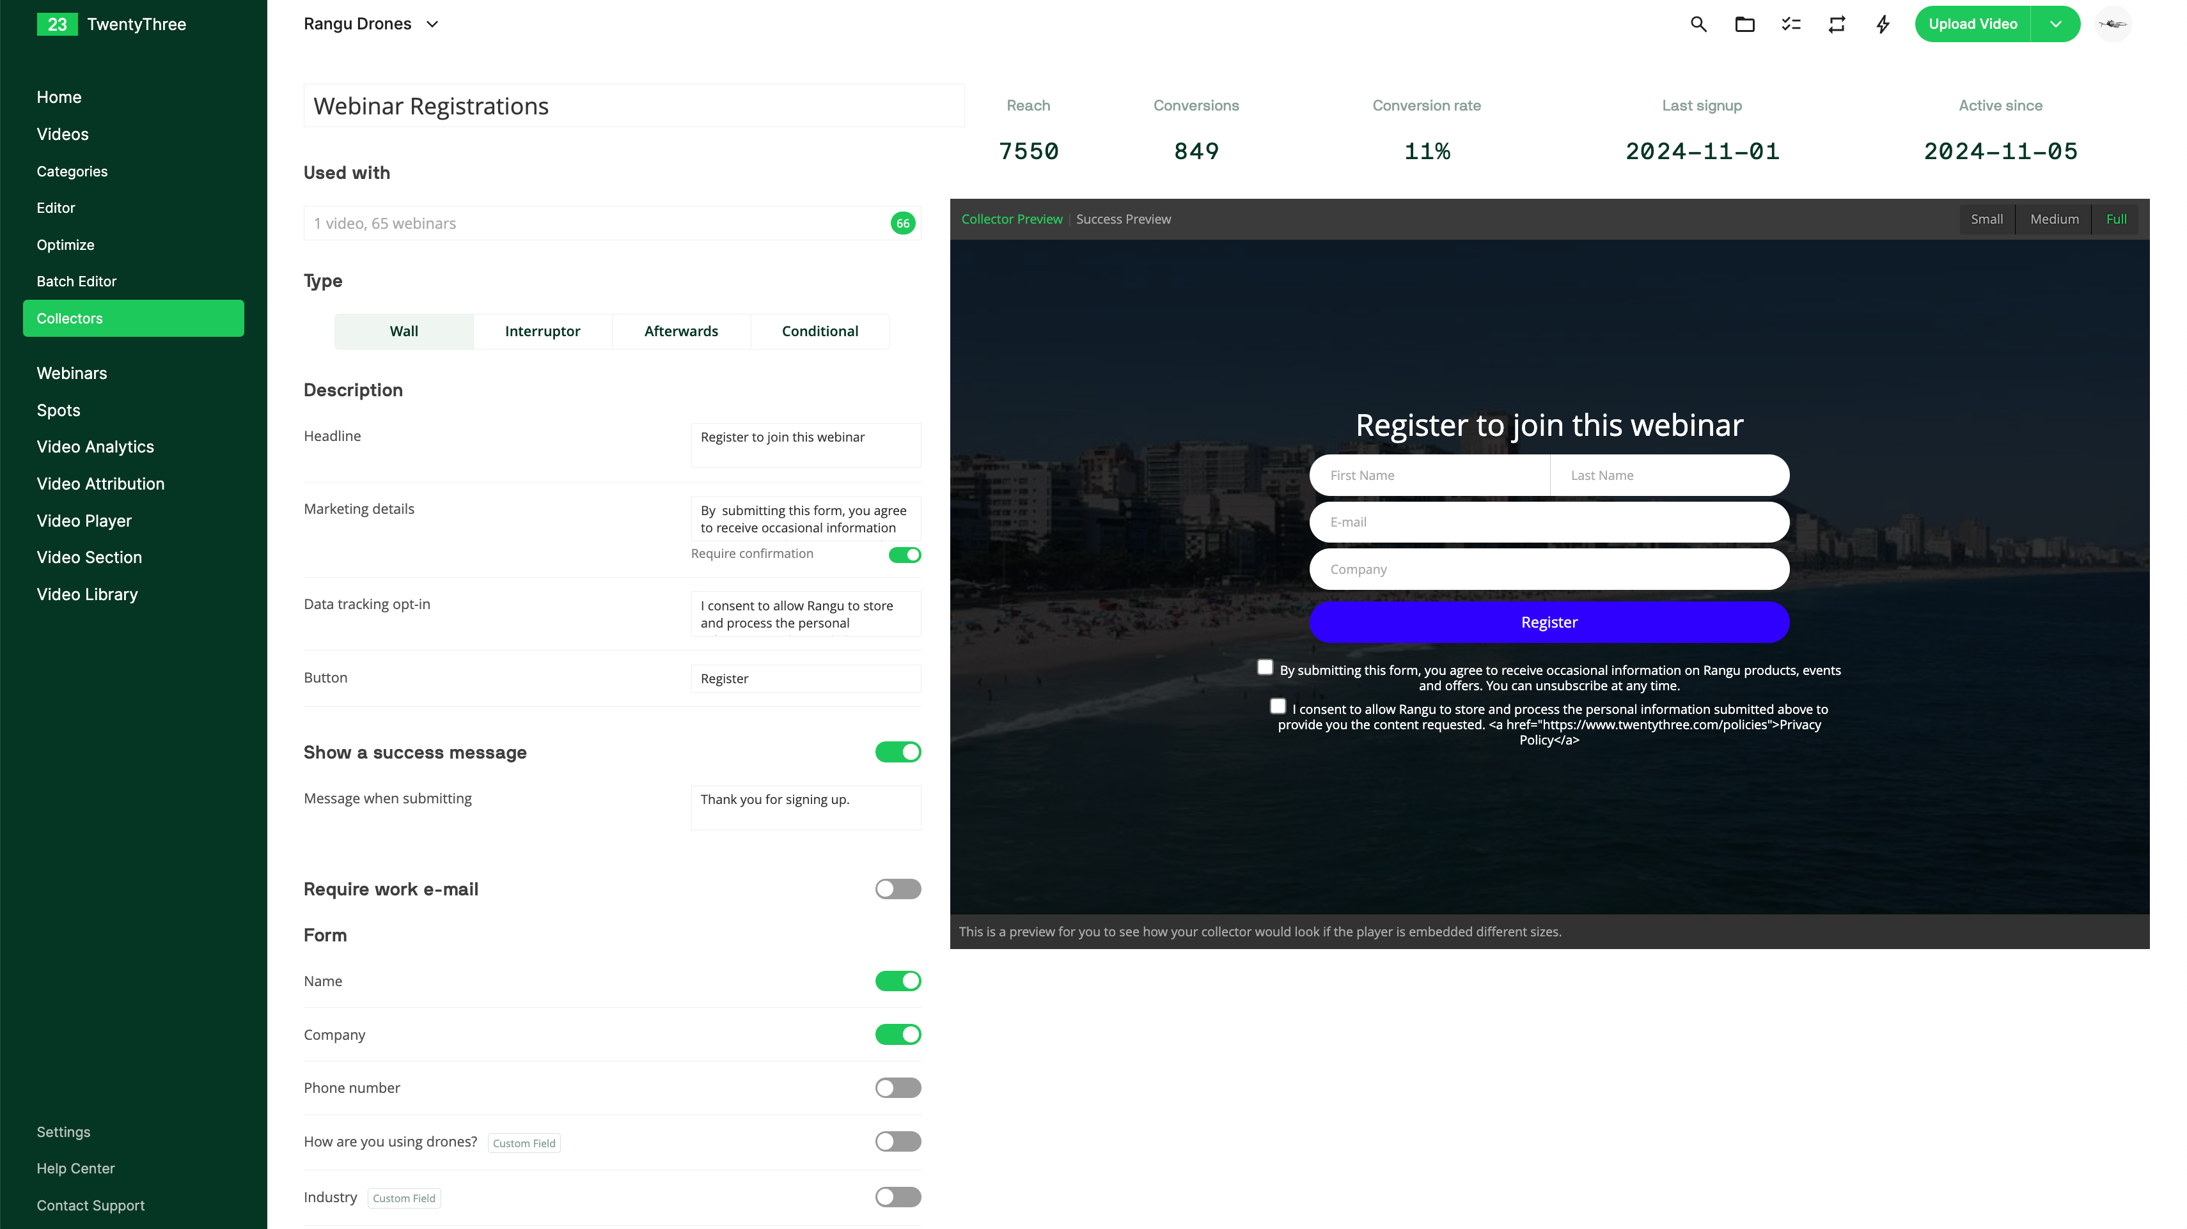Open the Upload Video dropdown arrow
The image size is (2187, 1229).
coord(2055,24)
